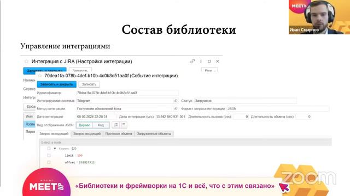350x196 pixels.
Task: Open the Запрос входящий tab
Action: [x=87, y=134]
